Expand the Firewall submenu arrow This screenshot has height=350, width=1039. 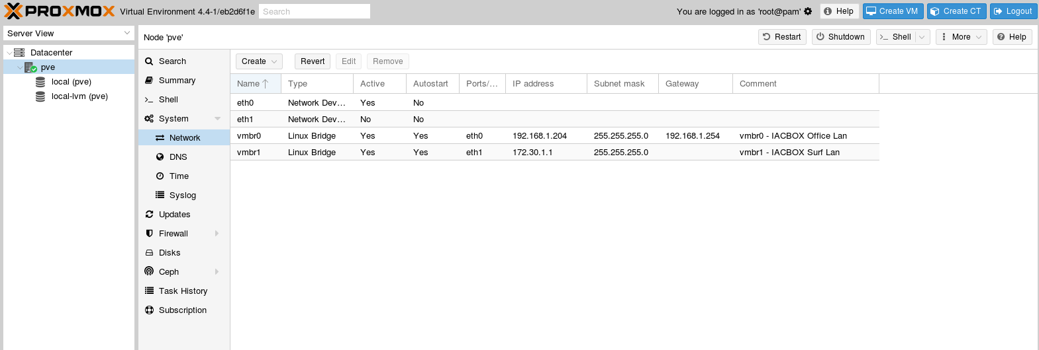tap(217, 233)
